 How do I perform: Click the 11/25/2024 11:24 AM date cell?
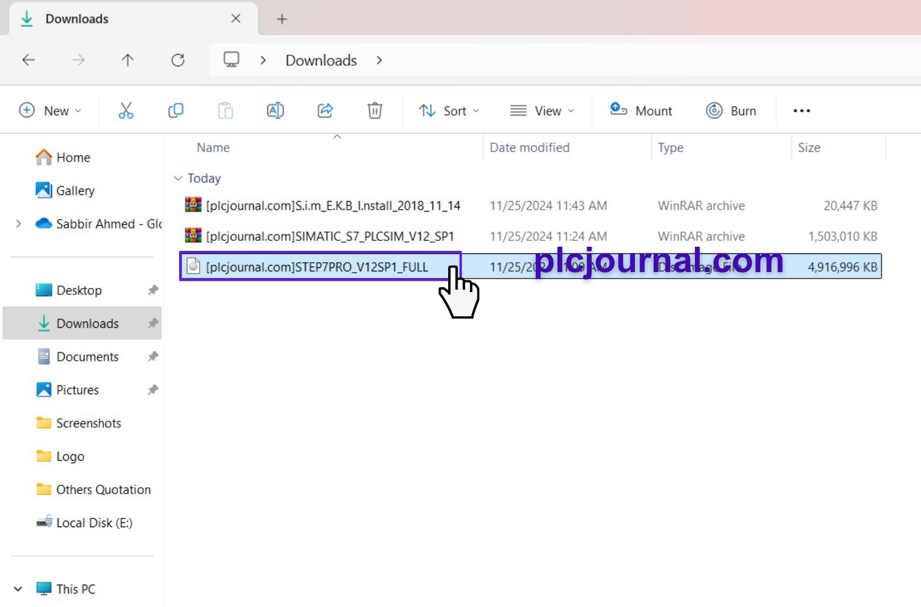pyautogui.click(x=549, y=236)
